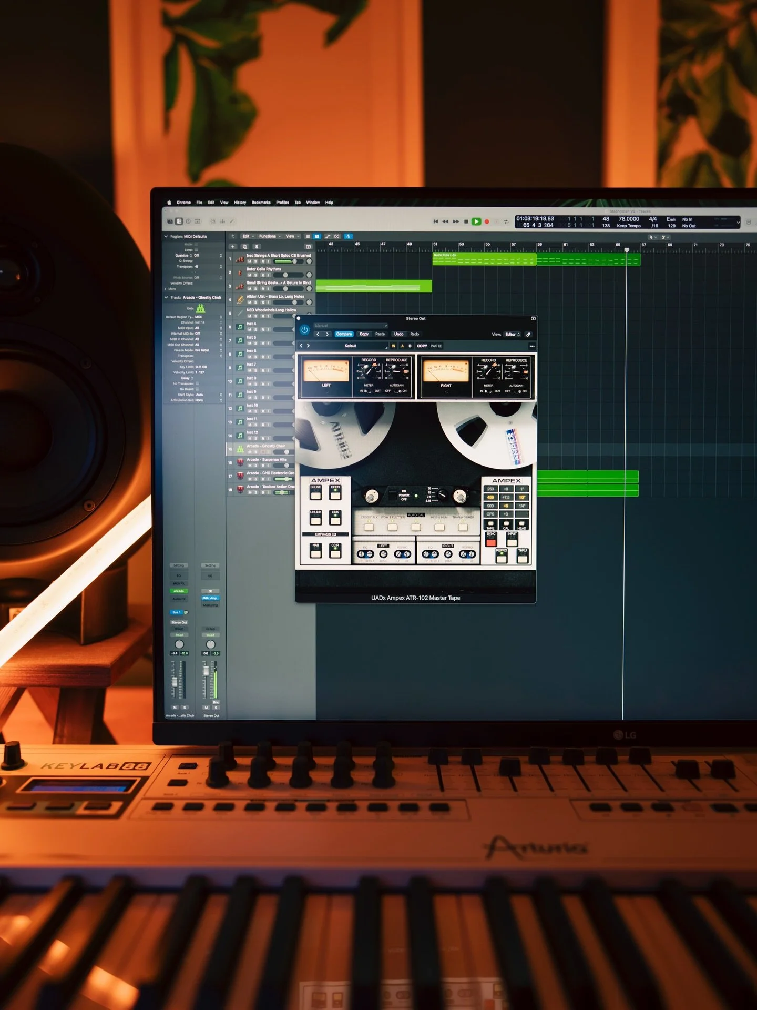Click uppercase PASTE in UAD preset bar

[x=436, y=346]
